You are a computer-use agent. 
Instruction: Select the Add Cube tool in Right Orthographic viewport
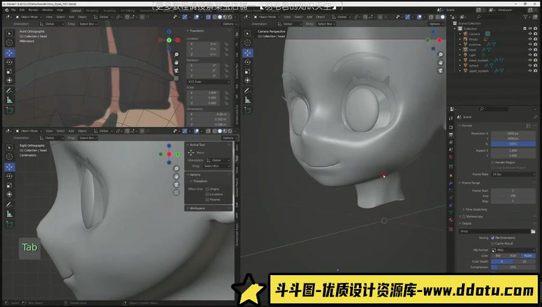[x=9, y=225]
